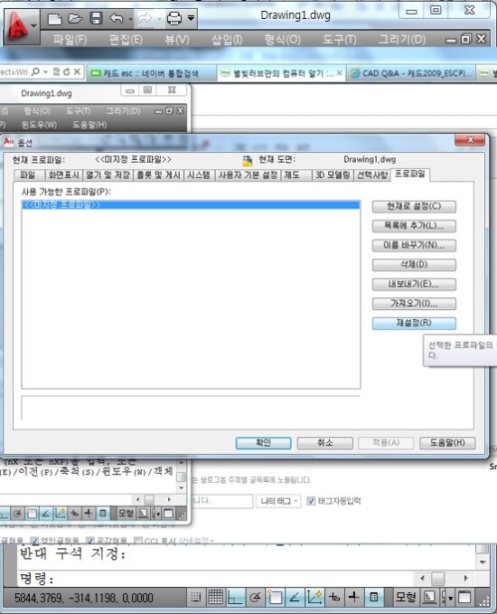
Task: Click Clean Screen icon in small AutoCAD window
Action: pos(168,513)
